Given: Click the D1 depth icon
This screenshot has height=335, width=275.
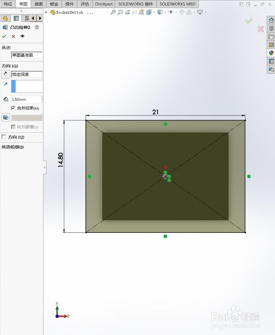Looking at the screenshot, I should tap(6, 99).
